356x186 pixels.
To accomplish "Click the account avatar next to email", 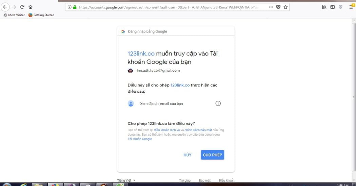I will pos(130,70).
